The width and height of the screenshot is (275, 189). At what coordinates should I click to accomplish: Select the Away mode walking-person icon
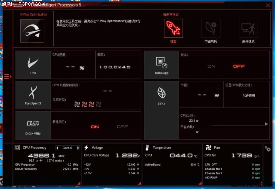click(x=248, y=28)
